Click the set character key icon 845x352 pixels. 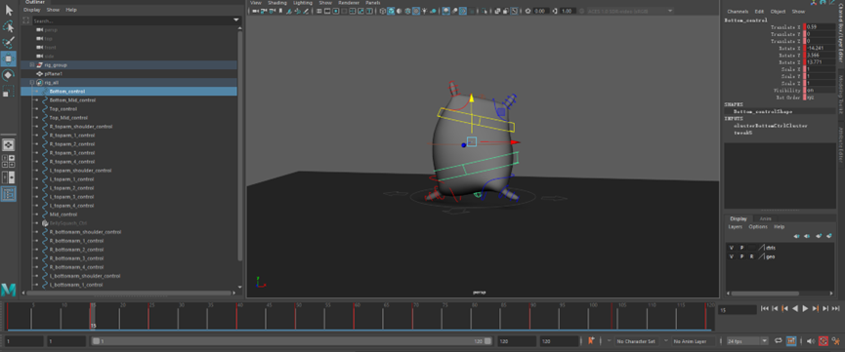(591, 340)
